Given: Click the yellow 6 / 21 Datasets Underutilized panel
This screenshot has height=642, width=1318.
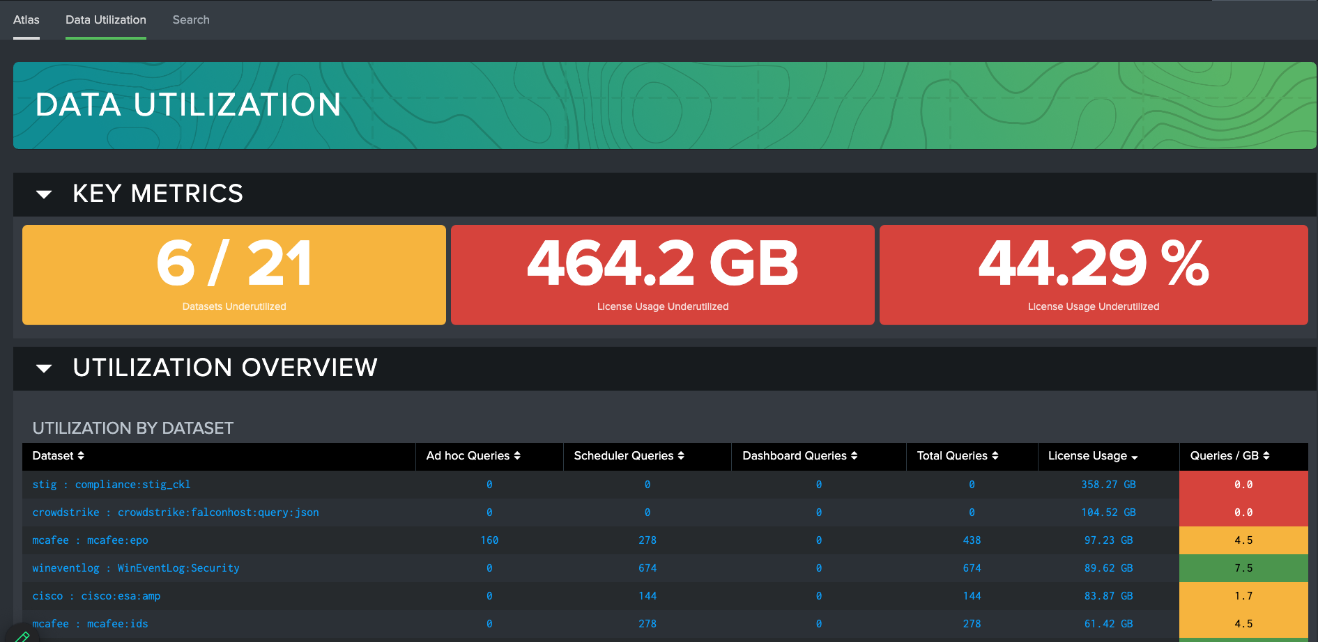Looking at the screenshot, I should click(233, 274).
